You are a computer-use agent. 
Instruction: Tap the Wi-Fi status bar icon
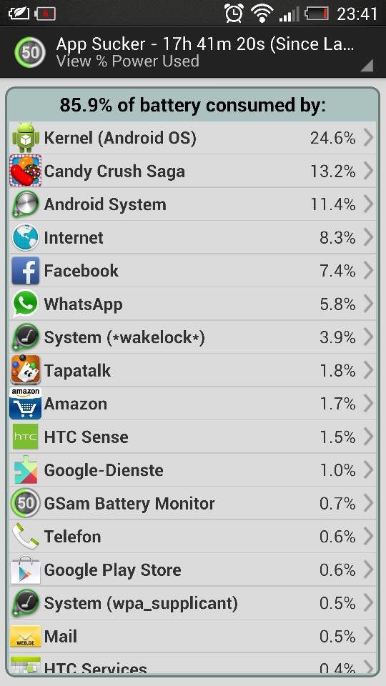tap(262, 13)
